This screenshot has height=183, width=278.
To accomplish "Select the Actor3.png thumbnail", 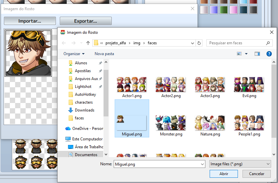I will (210, 84).
